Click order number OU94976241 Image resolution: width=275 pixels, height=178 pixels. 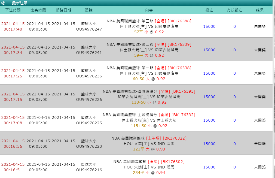[89, 53]
